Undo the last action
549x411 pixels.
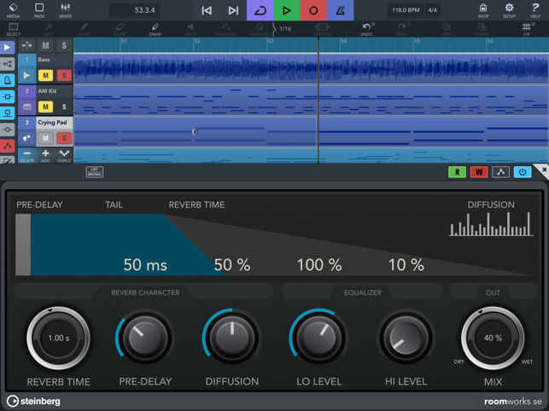point(366,29)
